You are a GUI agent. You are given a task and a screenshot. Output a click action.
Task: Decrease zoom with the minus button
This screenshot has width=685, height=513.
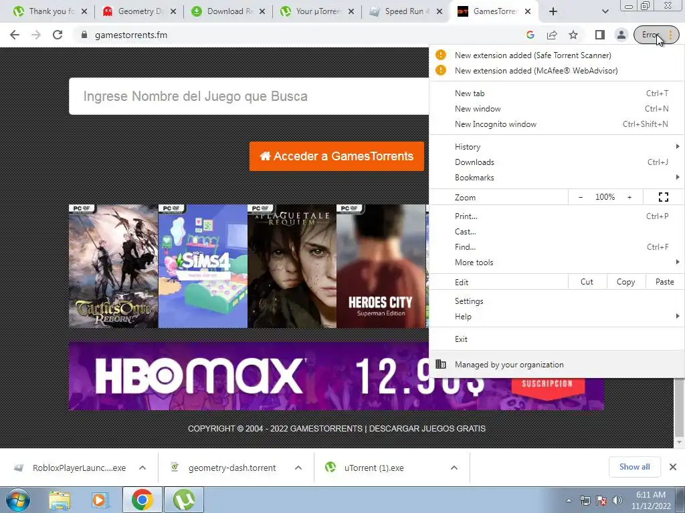point(580,197)
